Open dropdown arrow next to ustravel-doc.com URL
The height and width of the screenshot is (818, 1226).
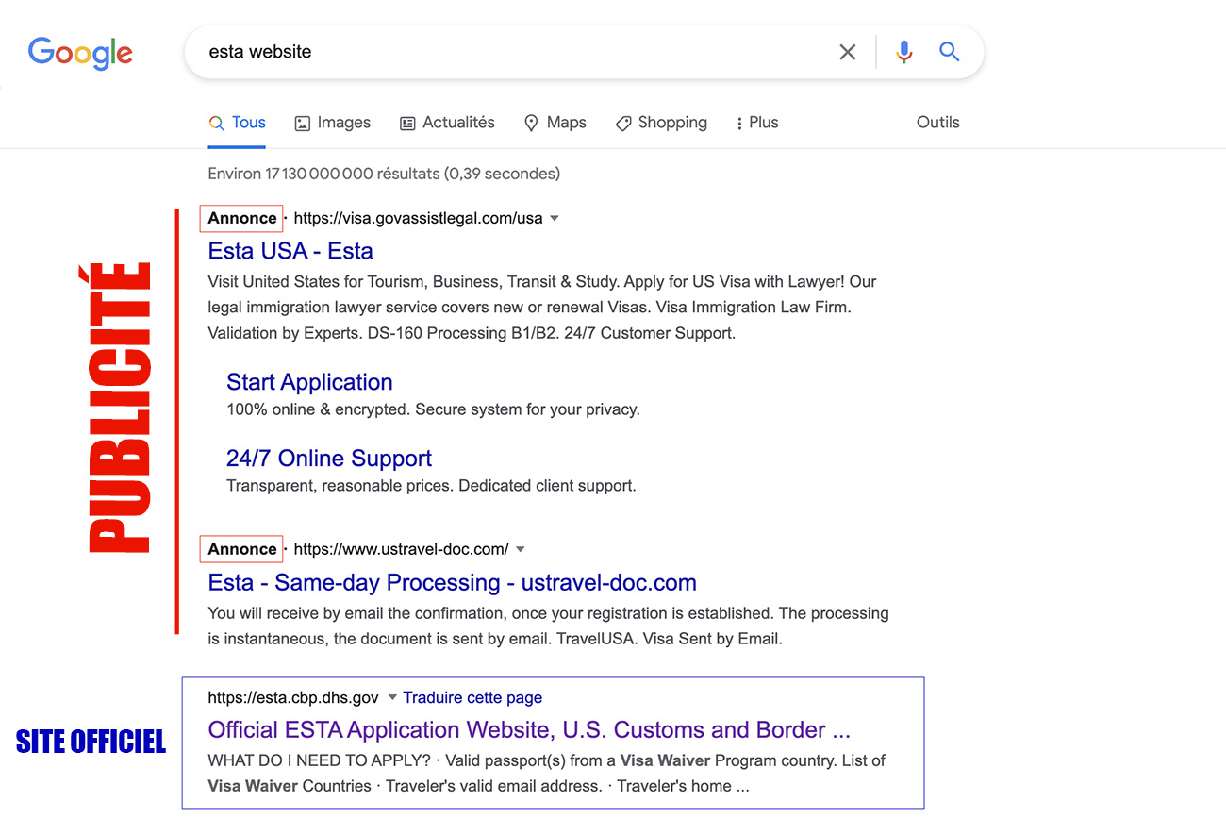[520, 549]
